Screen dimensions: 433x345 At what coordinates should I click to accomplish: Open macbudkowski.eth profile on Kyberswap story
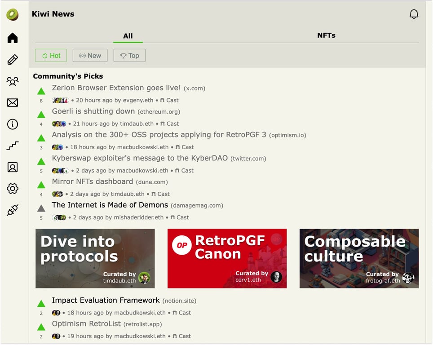click(142, 171)
